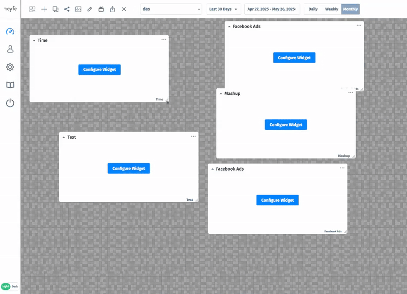The width and height of the screenshot is (407, 294).
Task: Click the pencil edit icon
Action: point(90,9)
